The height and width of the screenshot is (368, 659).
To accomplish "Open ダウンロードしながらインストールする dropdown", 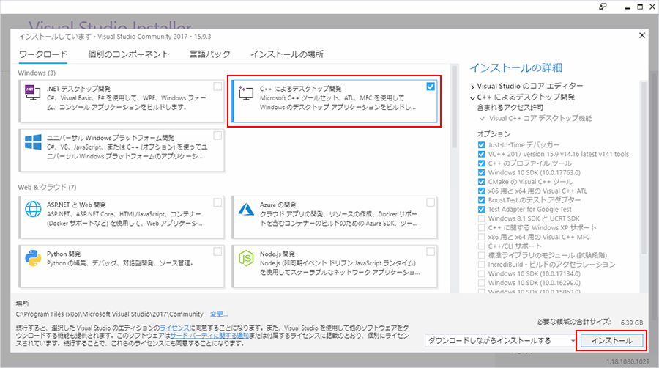I will 501,341.
